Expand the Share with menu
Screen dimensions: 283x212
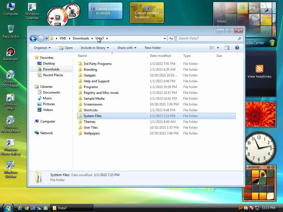127,48
